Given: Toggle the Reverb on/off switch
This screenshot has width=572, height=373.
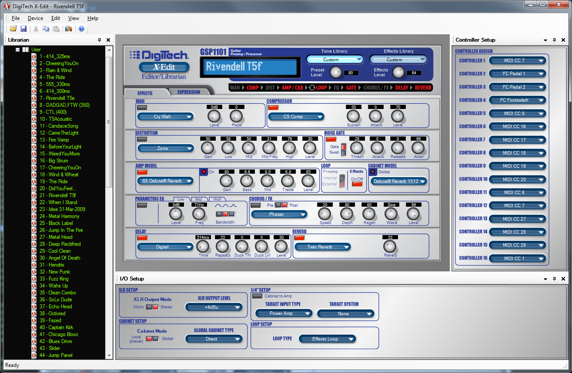Looking at the screenshot, I should (299, 238).
